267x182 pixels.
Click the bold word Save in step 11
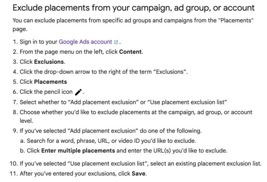coord(138,174)
